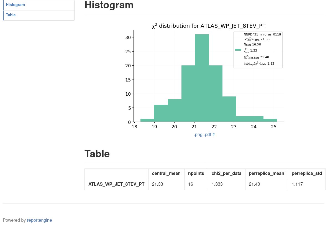
Task: Click the chart title text
Action: pos(209,26)
